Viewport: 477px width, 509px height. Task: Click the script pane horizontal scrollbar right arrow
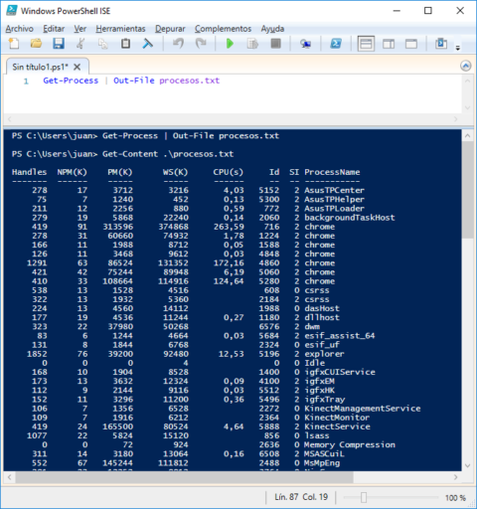click(x=456, y=118)
